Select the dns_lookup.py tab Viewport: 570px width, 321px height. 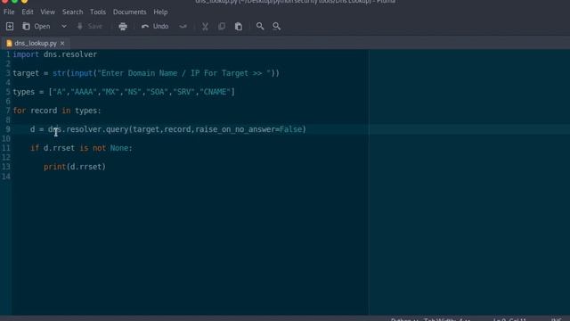pyautogui.click(x=36, y=44)
